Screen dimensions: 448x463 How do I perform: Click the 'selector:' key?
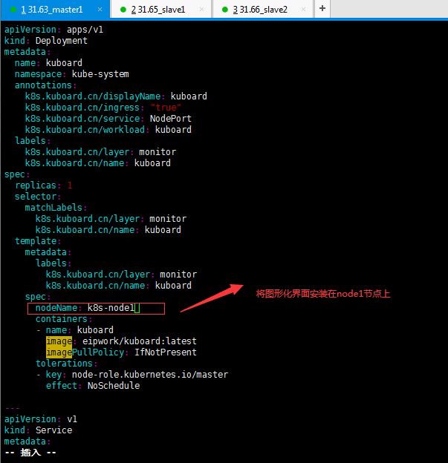(x=38, y=197)
